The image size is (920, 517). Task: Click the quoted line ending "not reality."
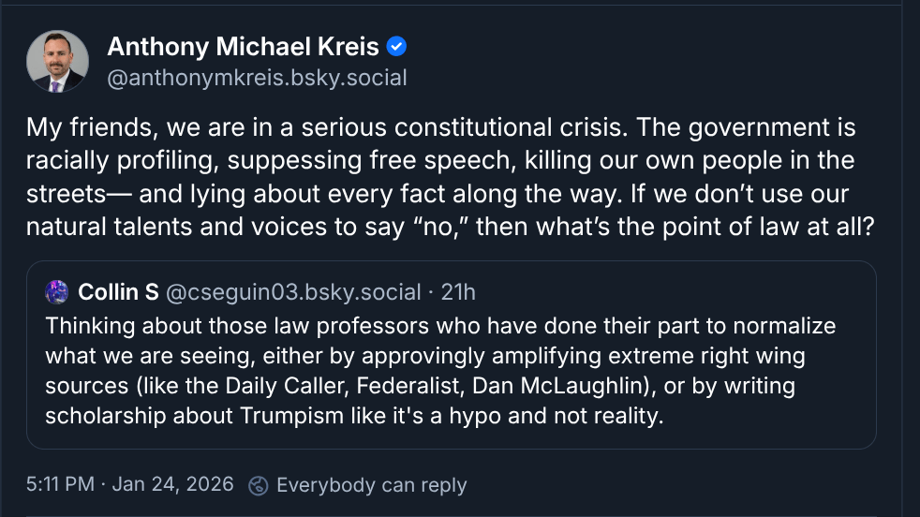[354, 416]
